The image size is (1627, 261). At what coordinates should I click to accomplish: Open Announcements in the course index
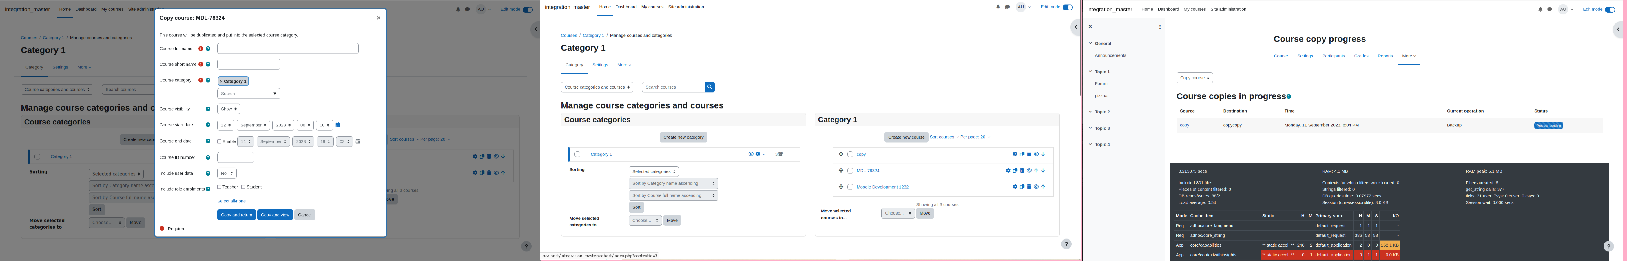coord(1110,55)
